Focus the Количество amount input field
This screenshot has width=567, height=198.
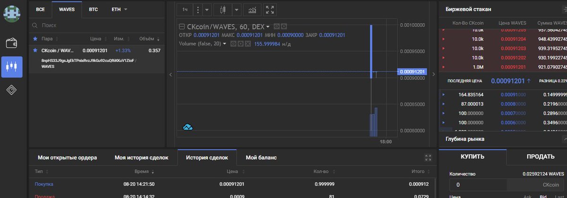pyautogui.click(x=477, y=185)
